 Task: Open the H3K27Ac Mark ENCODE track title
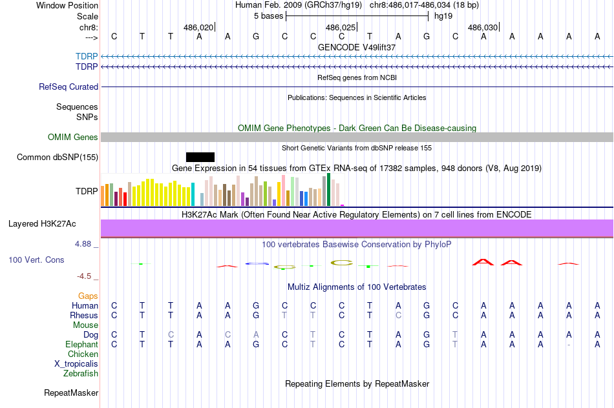[x=357, y=215]
